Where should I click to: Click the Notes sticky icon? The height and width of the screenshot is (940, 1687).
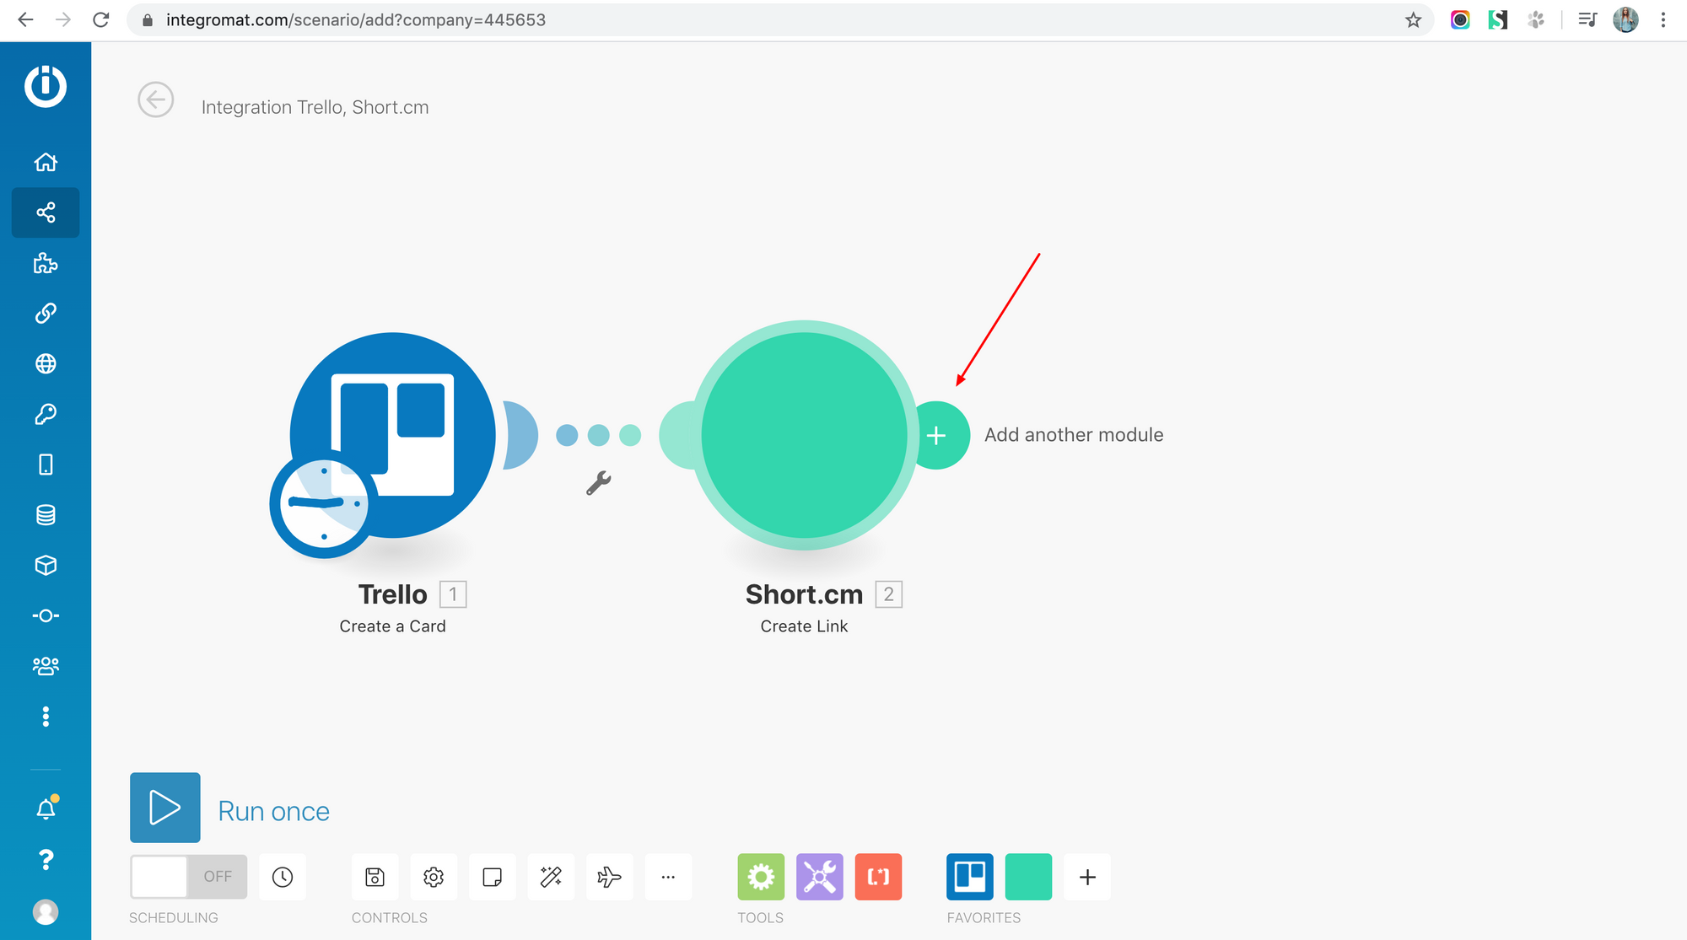point(492,877)
